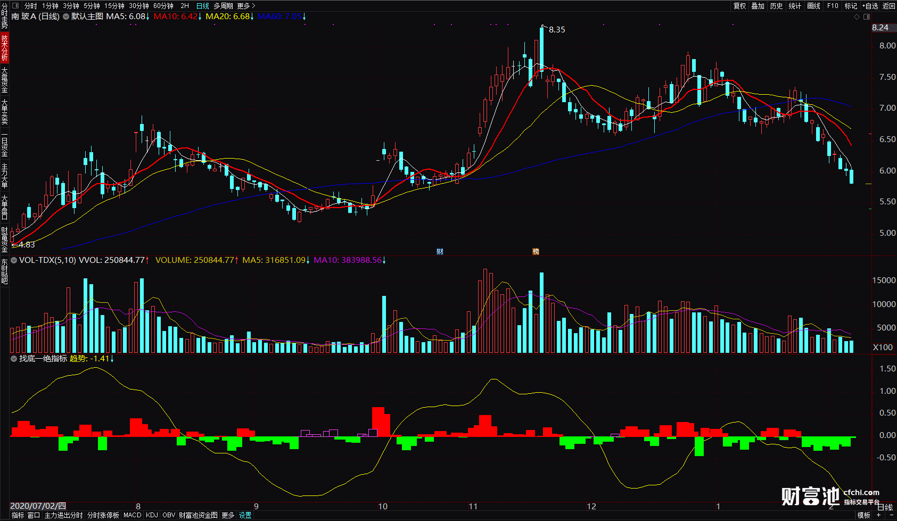
Task: Click the 窗口 tab at bottom bar
Action: pyautogui.click(x=34, y=515)
